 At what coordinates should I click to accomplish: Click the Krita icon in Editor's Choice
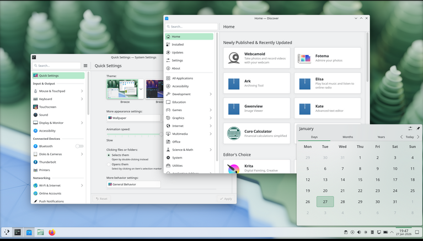(234, 169)
